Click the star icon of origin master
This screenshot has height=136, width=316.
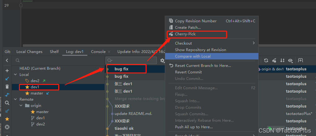pyautogui.click(x=33, y=112)
